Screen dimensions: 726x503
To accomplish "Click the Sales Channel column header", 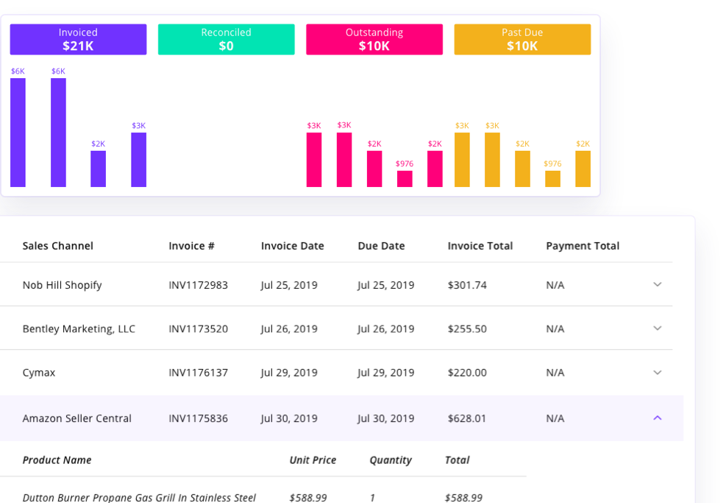I will [x=57, y=245].
